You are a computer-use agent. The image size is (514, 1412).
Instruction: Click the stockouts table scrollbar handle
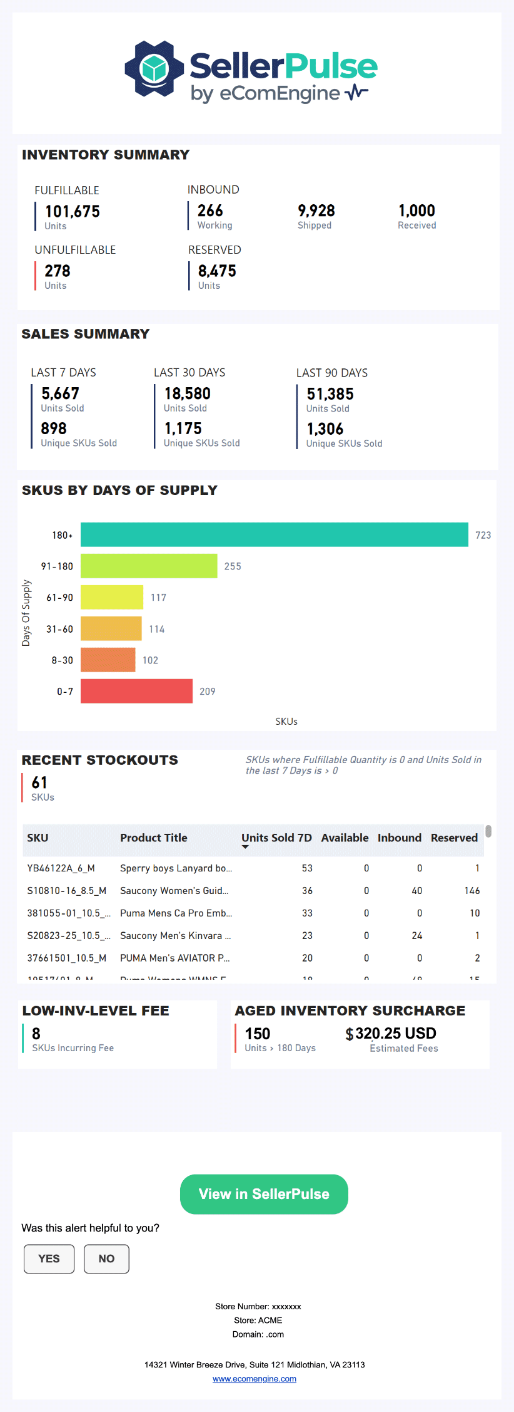coord(488,831)
